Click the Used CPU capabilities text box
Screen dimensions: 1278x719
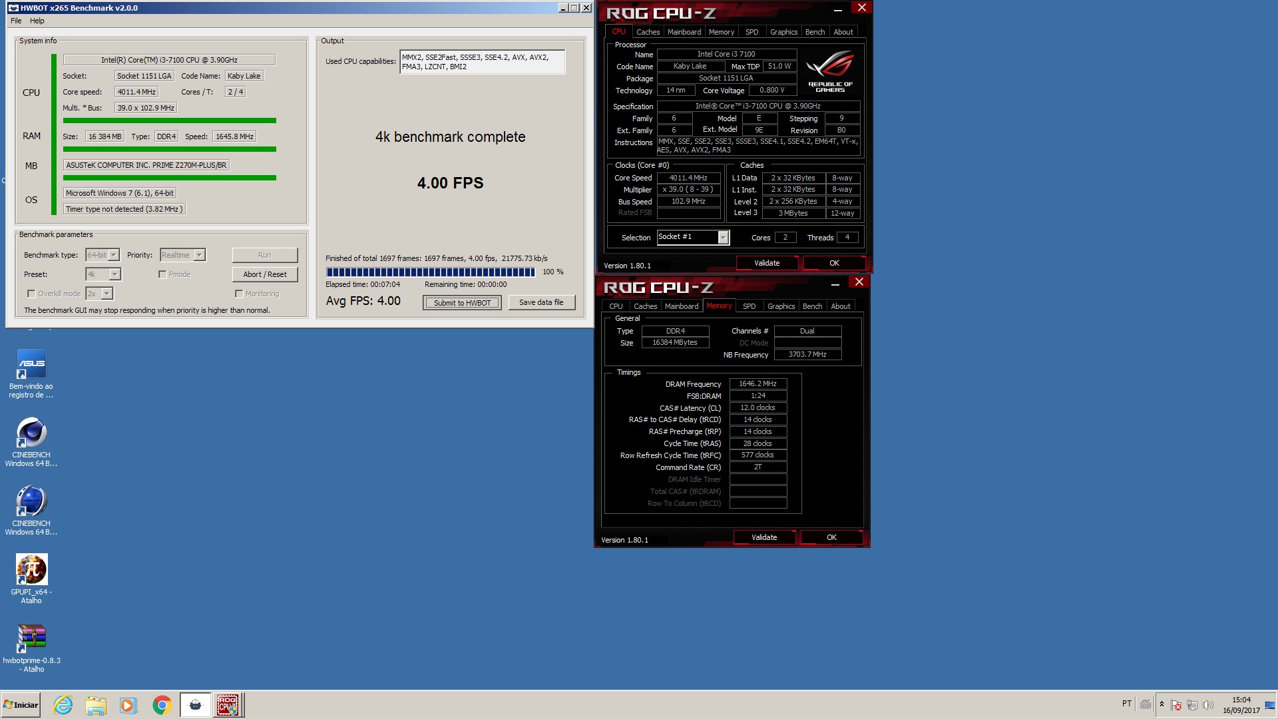(x=482, y=62)
